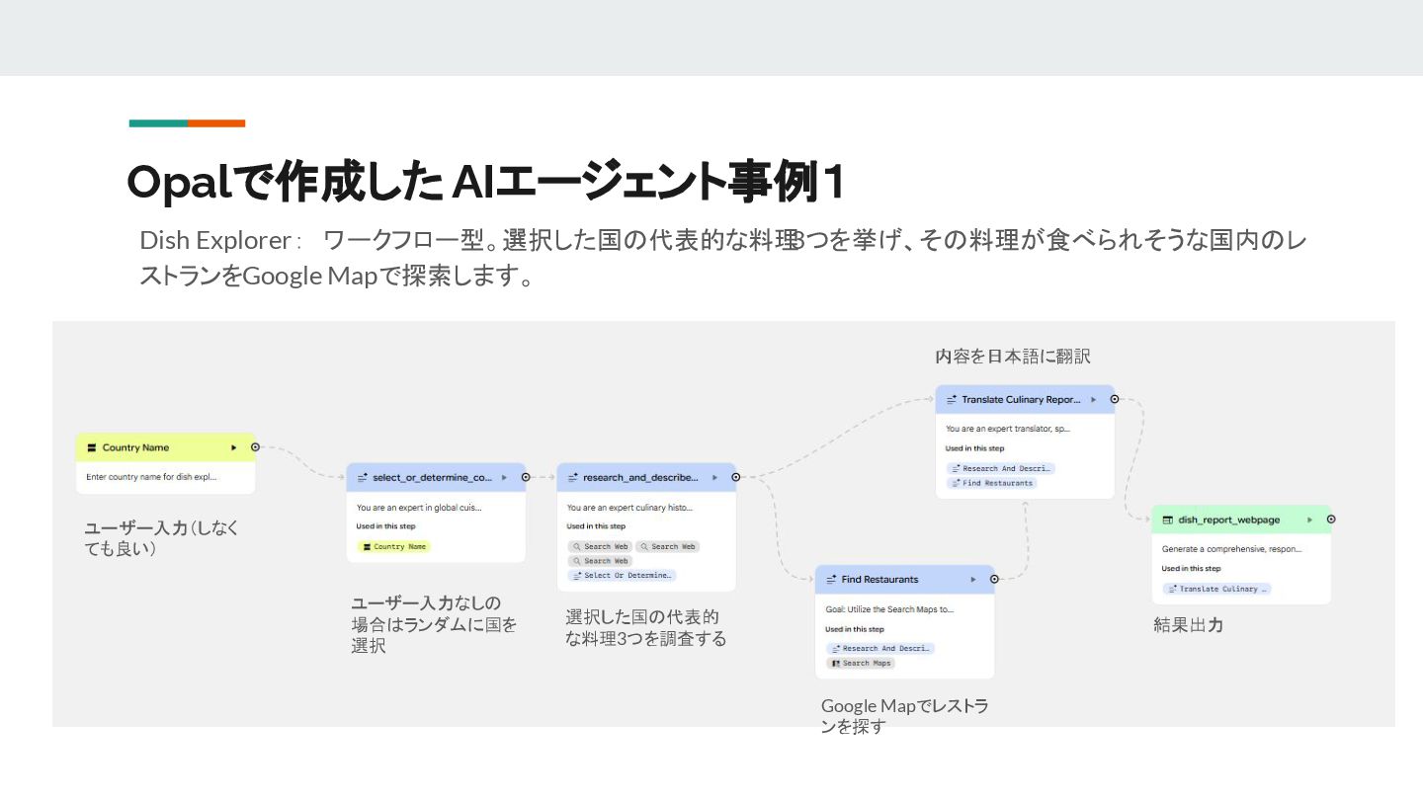Screen dimensions: 1423x800
Task: Click the output port of the Find Restaurants node
Action: point(994,580)
